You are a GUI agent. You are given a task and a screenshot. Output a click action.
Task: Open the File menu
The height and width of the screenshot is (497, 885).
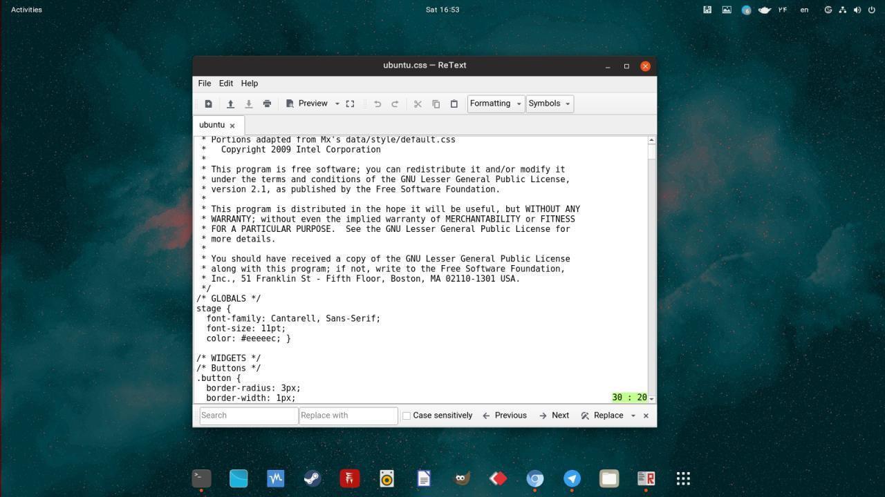point(205,84)
